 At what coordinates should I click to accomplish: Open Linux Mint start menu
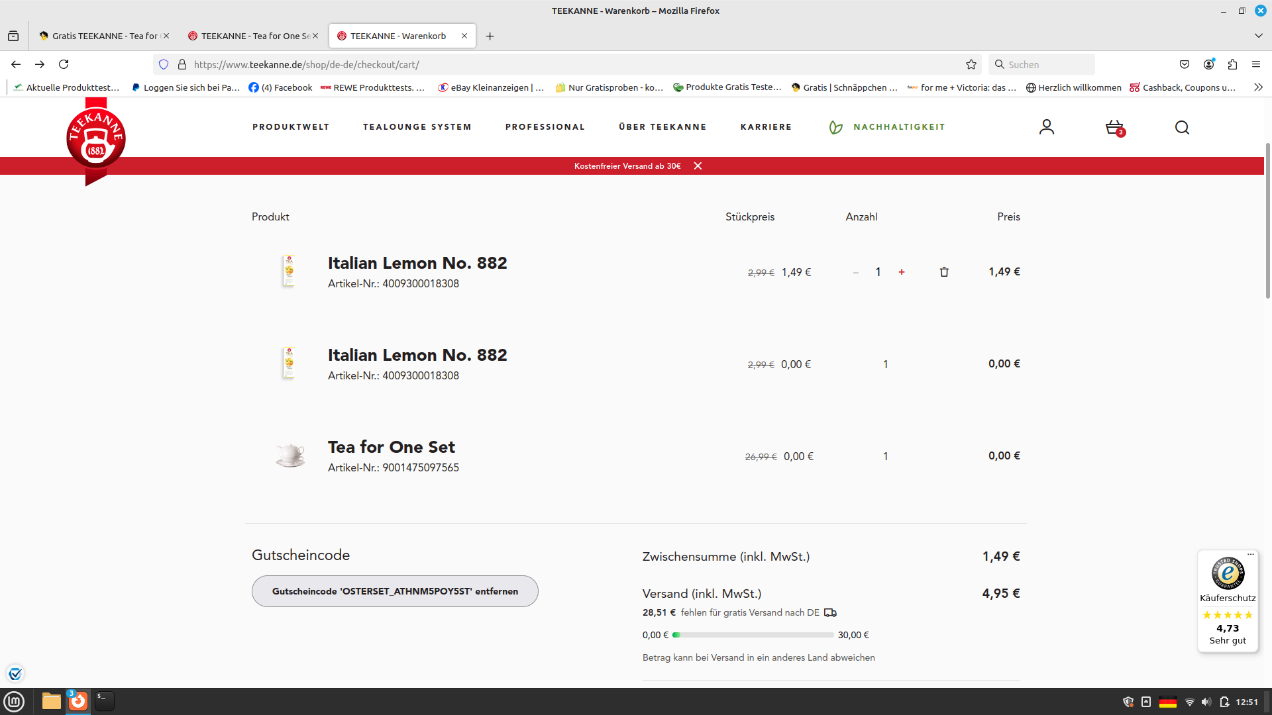coord(14,701)
